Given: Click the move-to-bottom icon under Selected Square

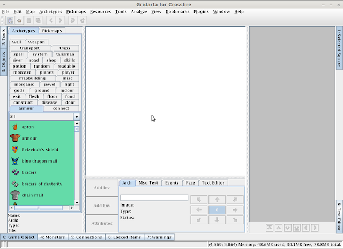Looking at the screenshot, I should [x=296, y=228].
